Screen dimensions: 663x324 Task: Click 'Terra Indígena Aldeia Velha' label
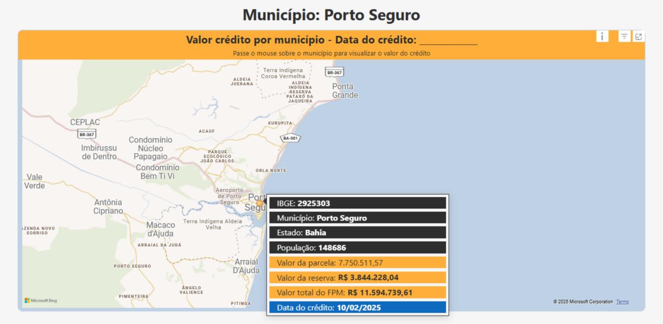pos(212,224)
